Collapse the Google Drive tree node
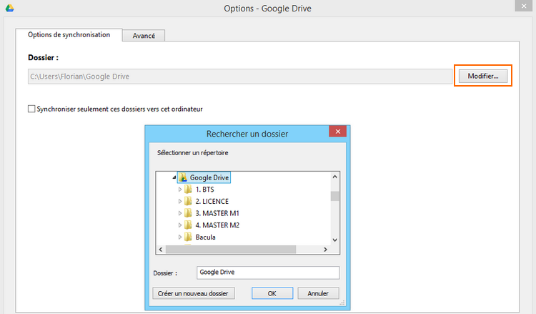Viewport: 536px width, 314px height. tap(174, 177)
